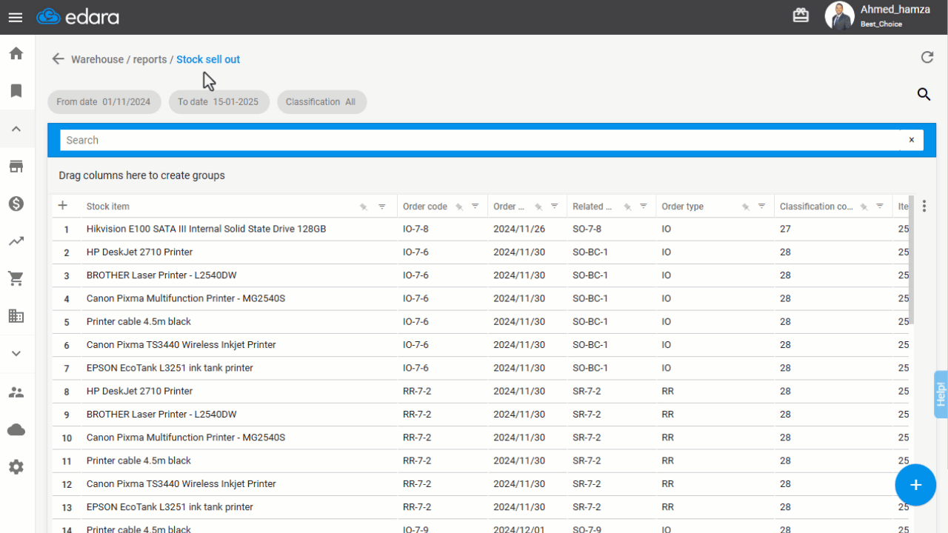Screen dimensions: 948x533
Task: Open the From date filter chip
Action: click(104, 102)
